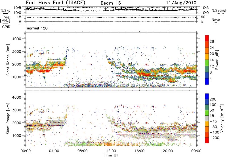Click the 'Slant Range [km]' label of power panel

tap(8, 60)
